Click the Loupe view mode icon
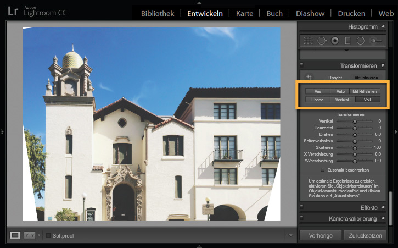398x248 pixels. (x=15, y=235)
